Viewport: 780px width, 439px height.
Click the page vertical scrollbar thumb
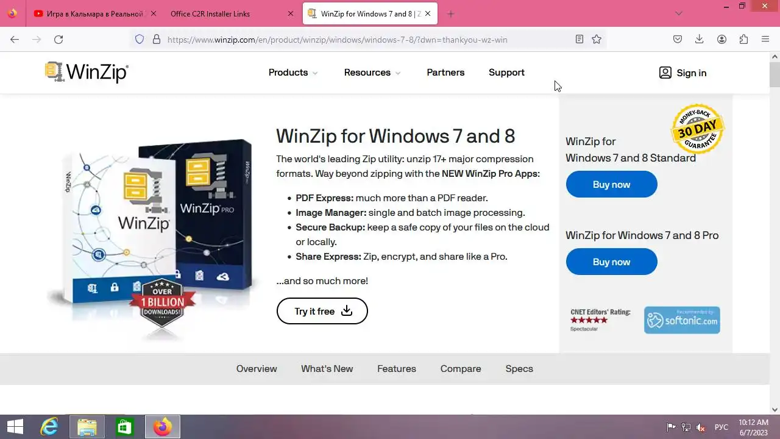tap(775, 75)
